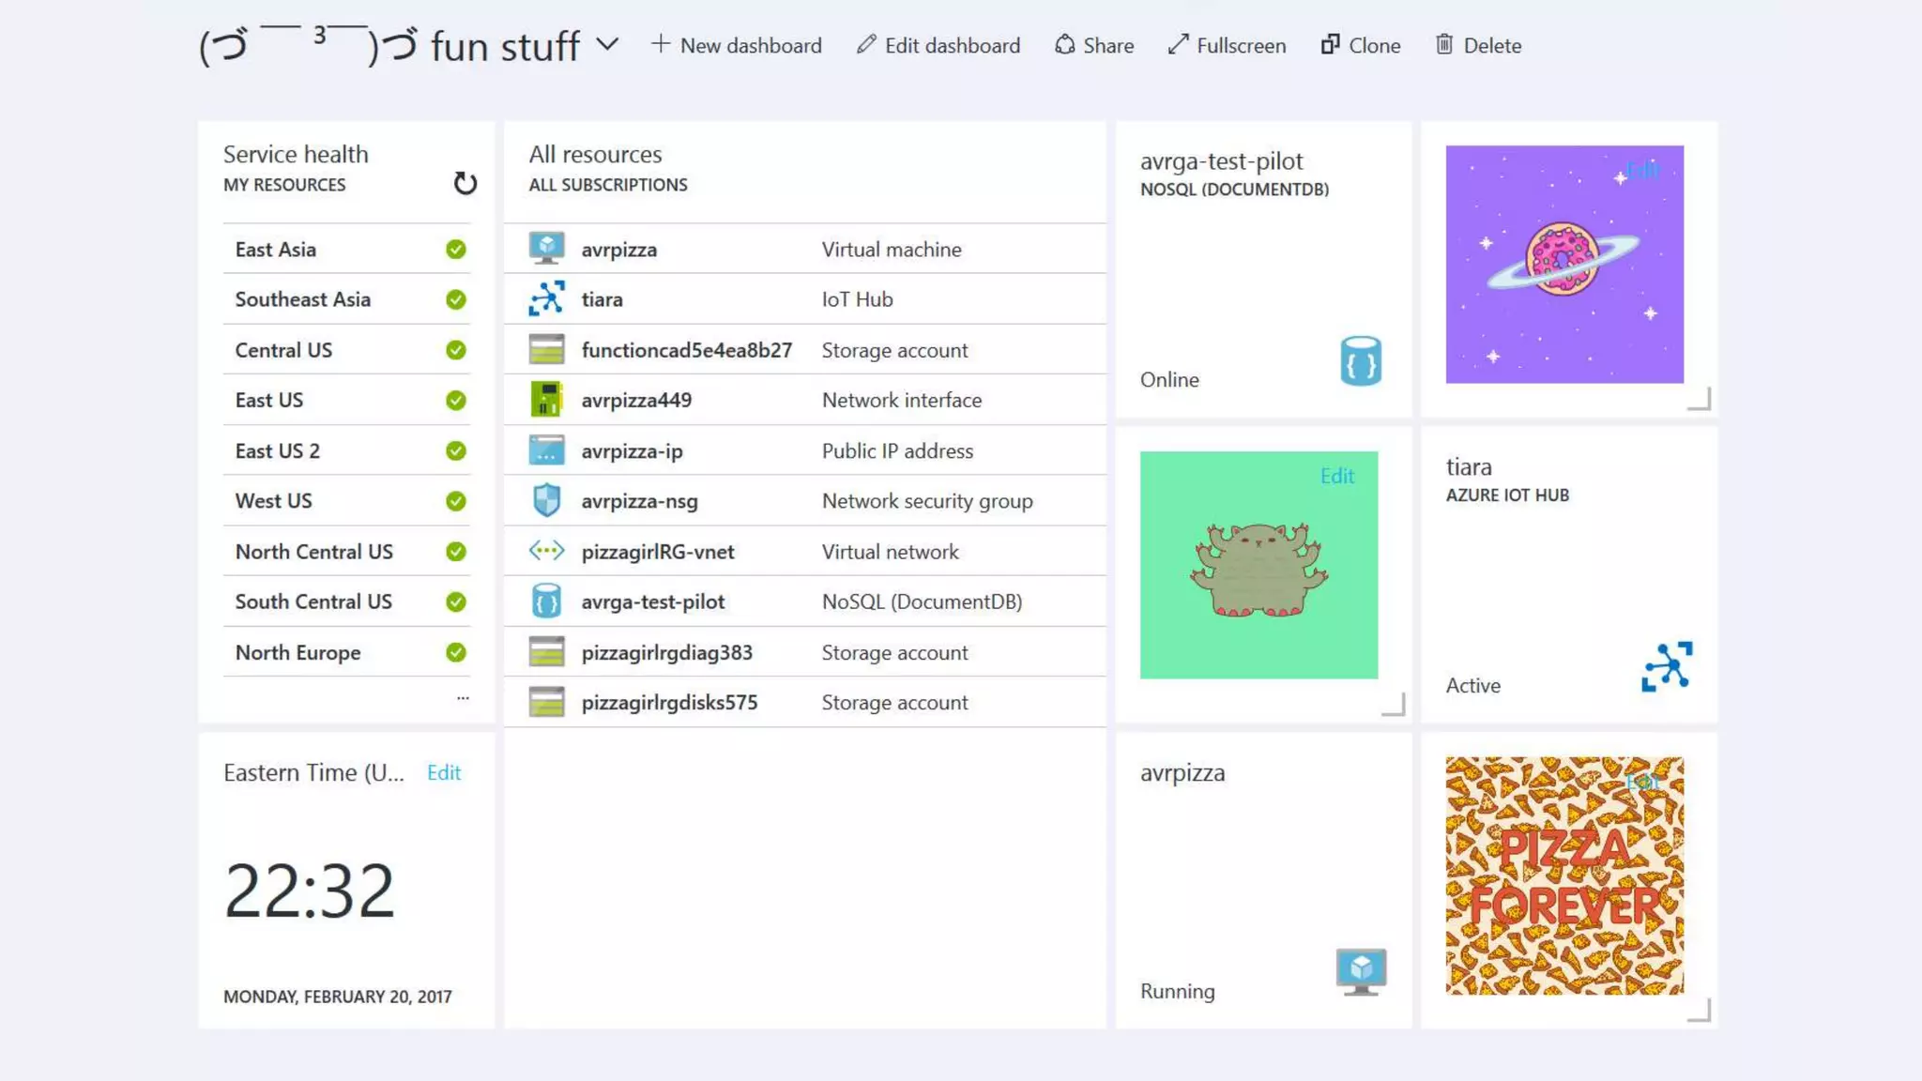1922x1081 pixels.
Task: Edit the Eastern Time clock tile
Action: pyautogui.click(x=443, y=772)
